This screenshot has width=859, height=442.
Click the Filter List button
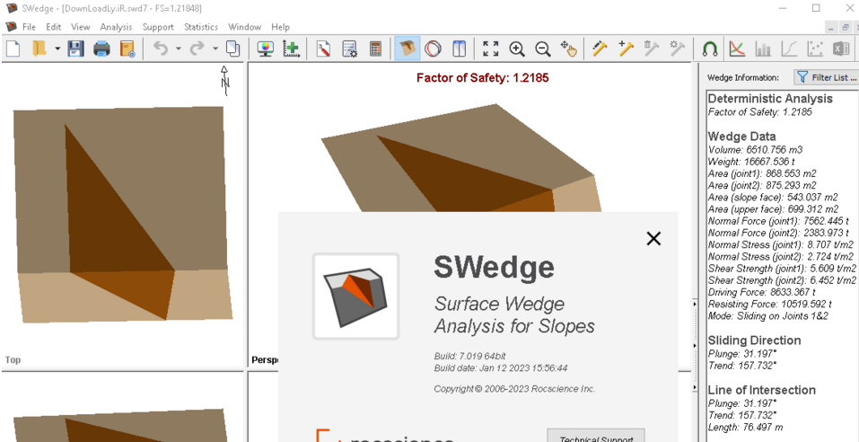point(826,77)
